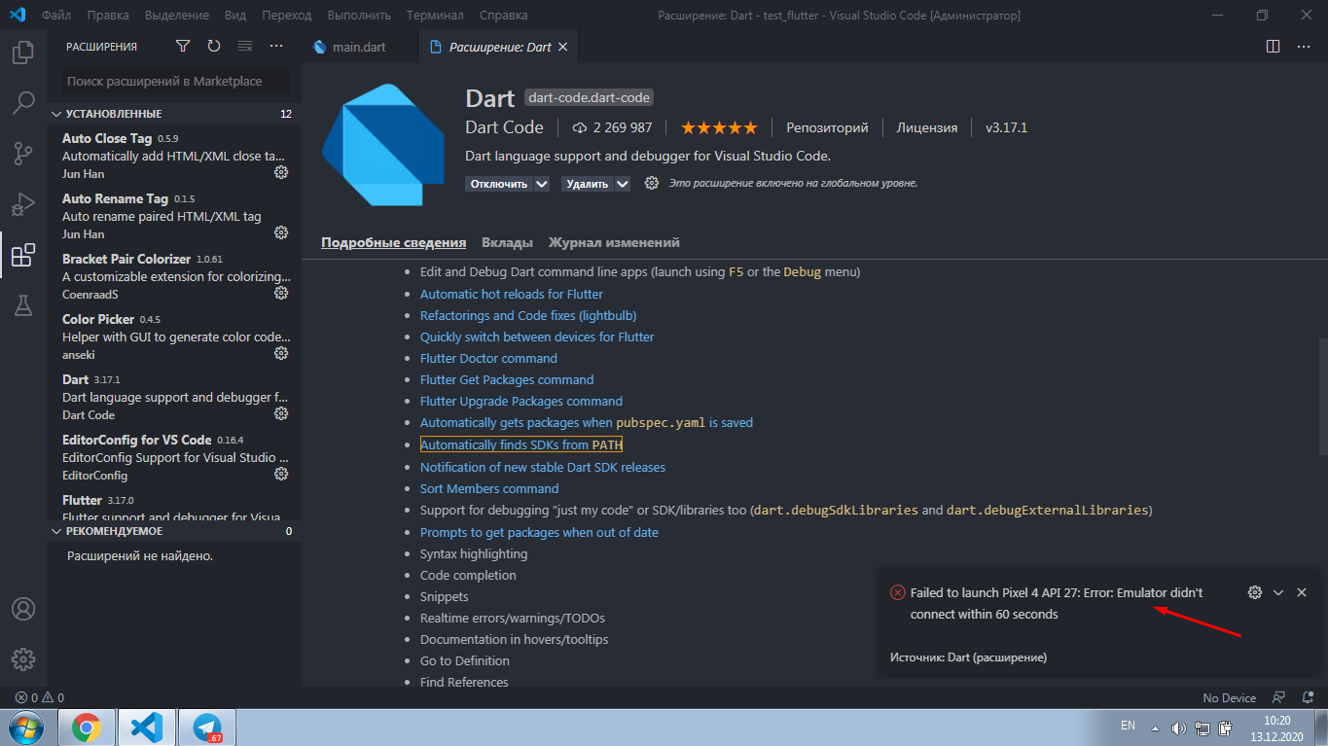Open the Testing flask icon

pos(23,305)
